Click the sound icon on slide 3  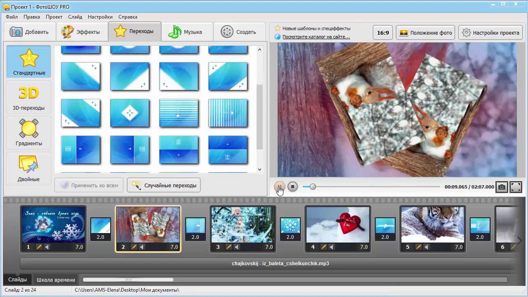click(x=237, y=247)
